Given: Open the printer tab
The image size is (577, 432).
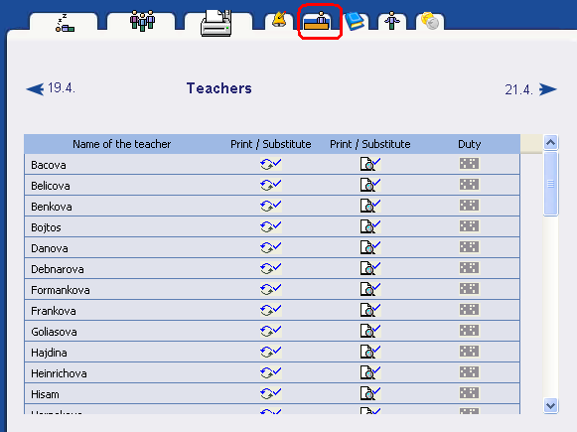Looking at the screenshot, I should click(218, 22).
